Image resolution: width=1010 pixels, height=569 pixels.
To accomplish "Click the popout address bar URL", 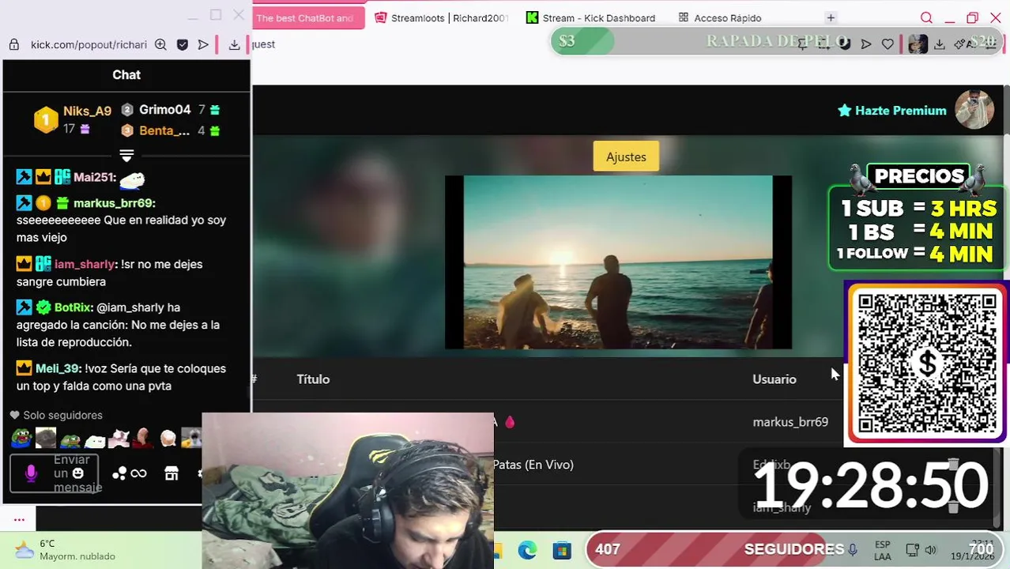I will coord(89,44).
